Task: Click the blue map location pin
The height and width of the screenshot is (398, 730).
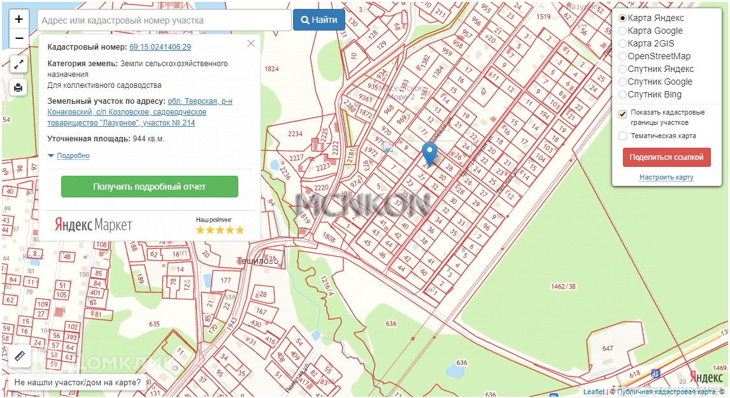Action: pos(429,153)
